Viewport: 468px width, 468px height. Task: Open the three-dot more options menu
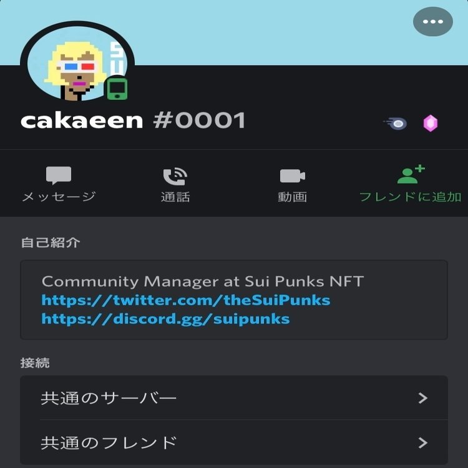coord(433,21)
